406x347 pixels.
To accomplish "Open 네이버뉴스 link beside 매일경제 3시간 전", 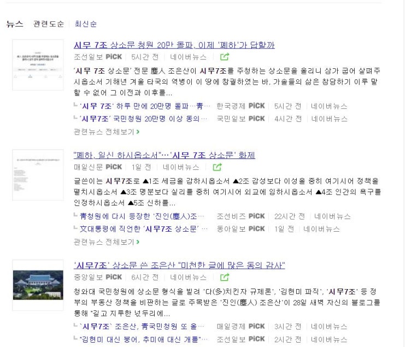I will (329, 327).
